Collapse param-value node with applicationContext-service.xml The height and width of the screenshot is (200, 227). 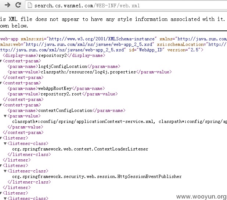pos(5,116)
